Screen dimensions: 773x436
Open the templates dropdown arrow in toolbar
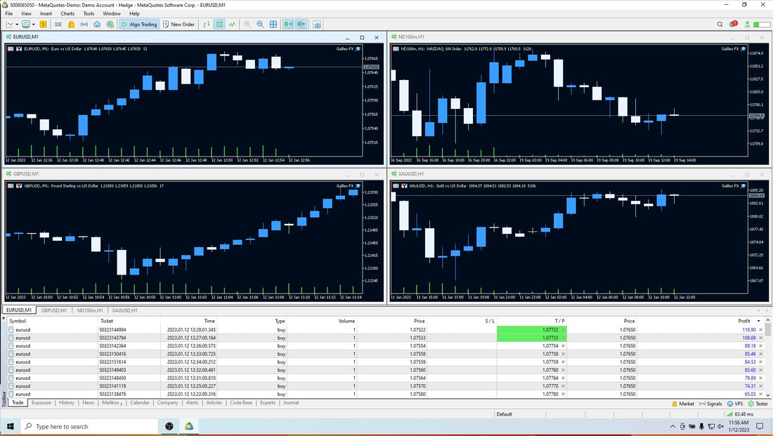pos(34,25)
